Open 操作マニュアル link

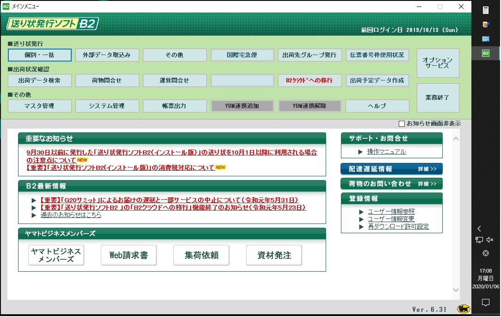pos(387,152)
